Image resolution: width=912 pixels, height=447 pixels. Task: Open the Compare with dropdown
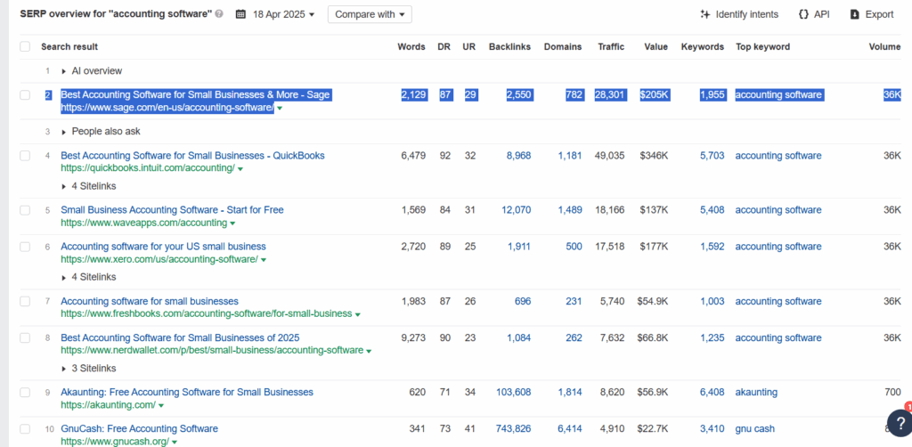[370, 14]
